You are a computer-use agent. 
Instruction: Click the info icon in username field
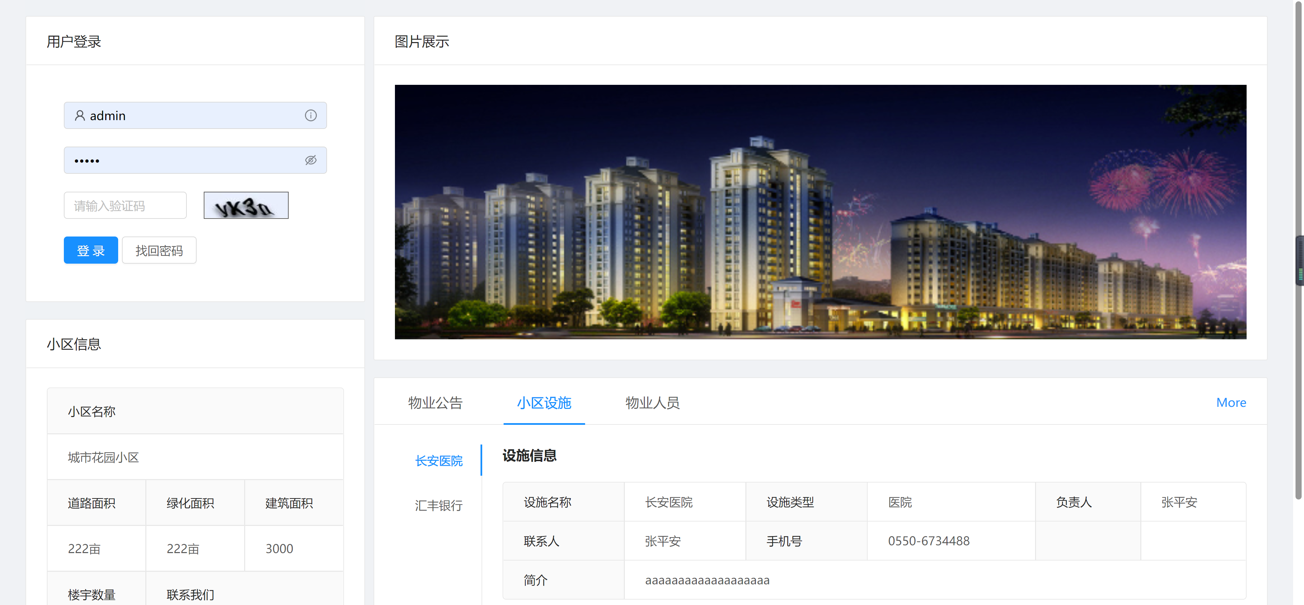tap(311, 116)
